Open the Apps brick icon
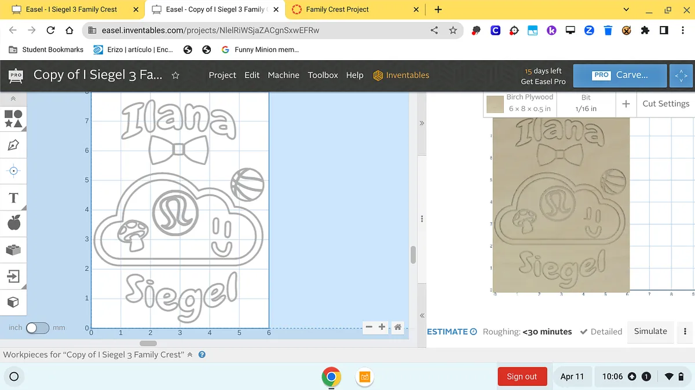 [x=13, y=250]
